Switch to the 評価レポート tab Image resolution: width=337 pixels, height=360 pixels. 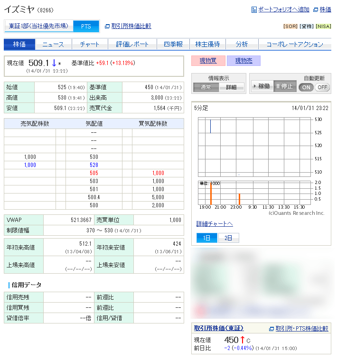point(132,44)
